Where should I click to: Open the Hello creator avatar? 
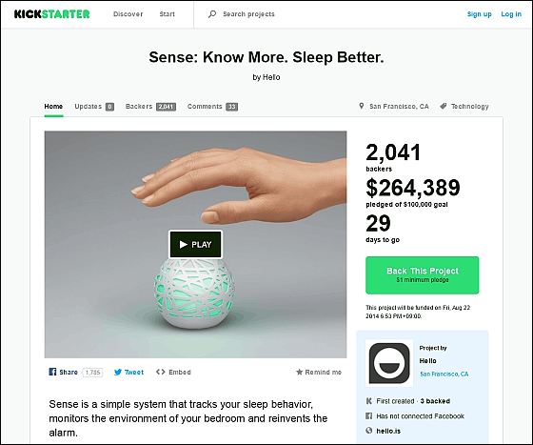389,363
